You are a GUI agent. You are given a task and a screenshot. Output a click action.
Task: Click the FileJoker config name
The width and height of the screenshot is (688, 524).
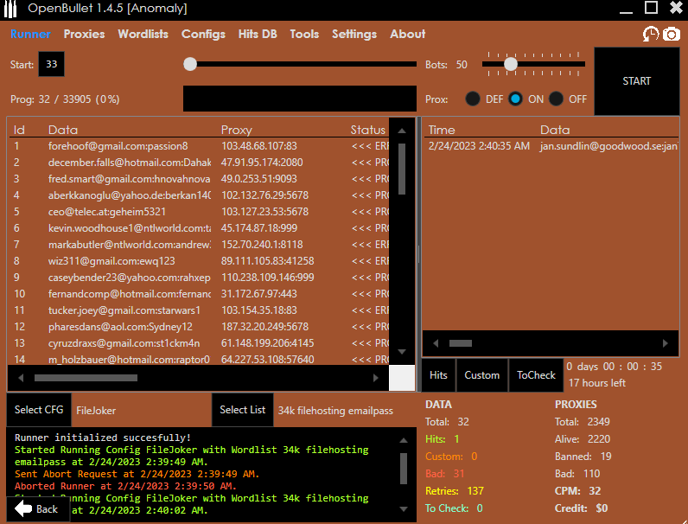pos(96,411)
